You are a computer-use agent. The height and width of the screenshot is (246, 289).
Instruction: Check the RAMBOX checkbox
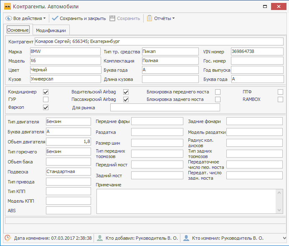[x=280, y=100]
